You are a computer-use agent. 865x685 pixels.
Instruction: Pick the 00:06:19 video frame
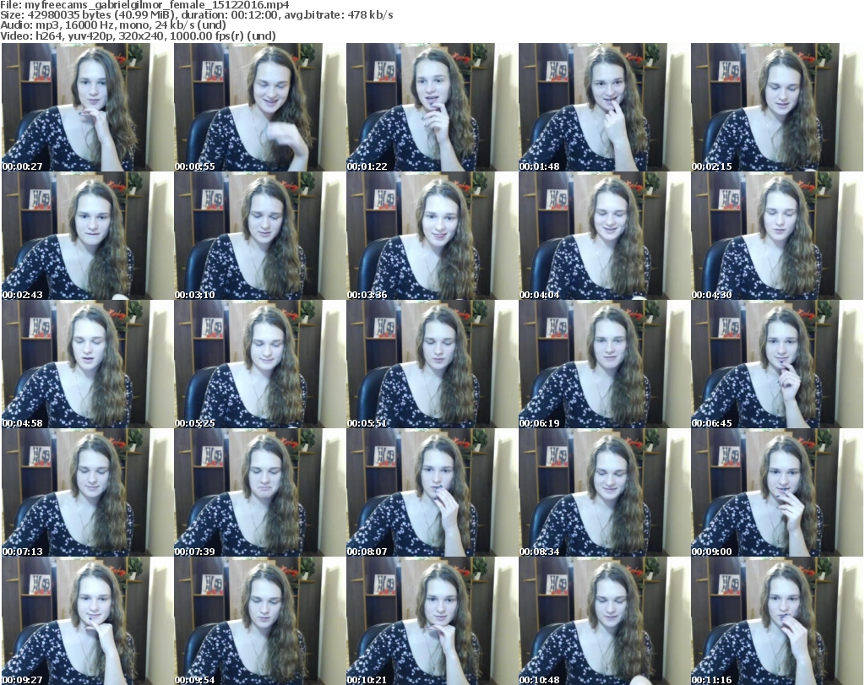604,364
